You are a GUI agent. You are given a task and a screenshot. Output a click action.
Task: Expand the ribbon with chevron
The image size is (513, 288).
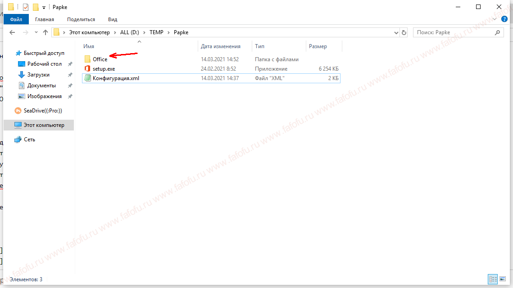click(495, 19)
